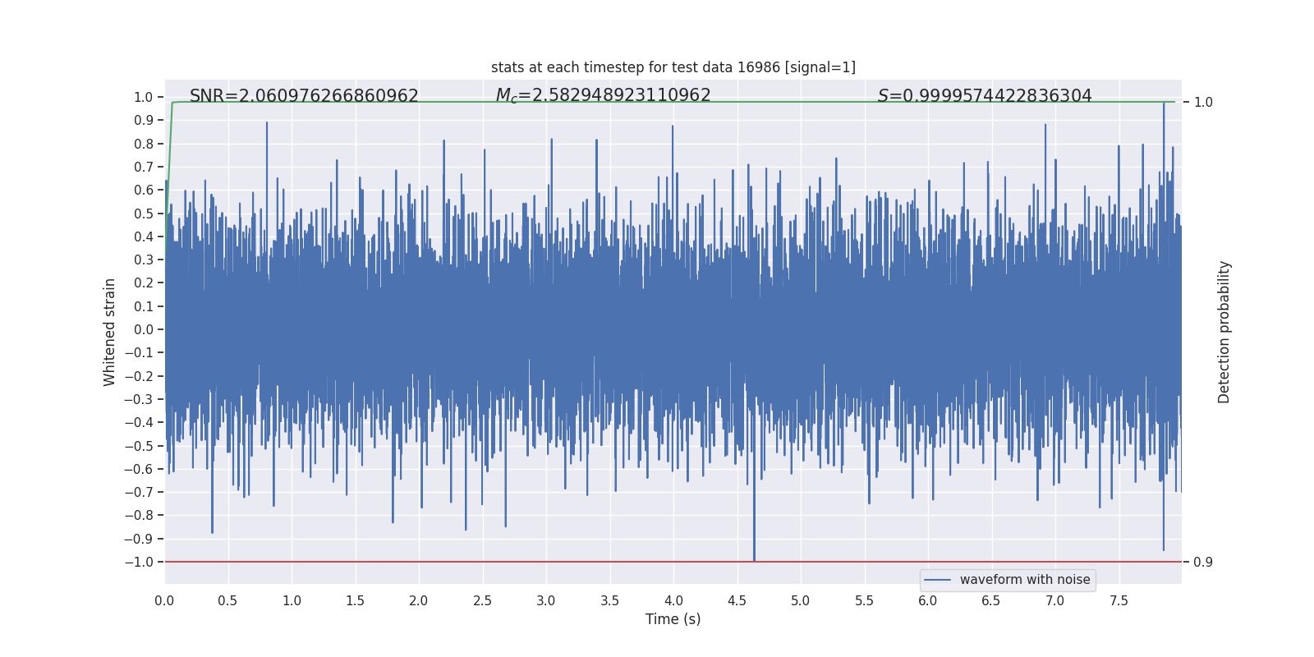This screenshot has height=657, width=1314.
Task: Click the 0.0 tick on the whitened strain axis
Action: [x=144, y=329]
